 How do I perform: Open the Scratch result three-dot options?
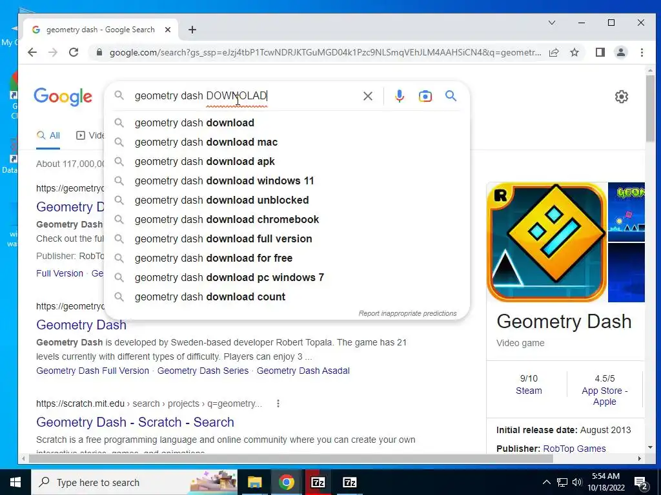(x=278, y=403)
